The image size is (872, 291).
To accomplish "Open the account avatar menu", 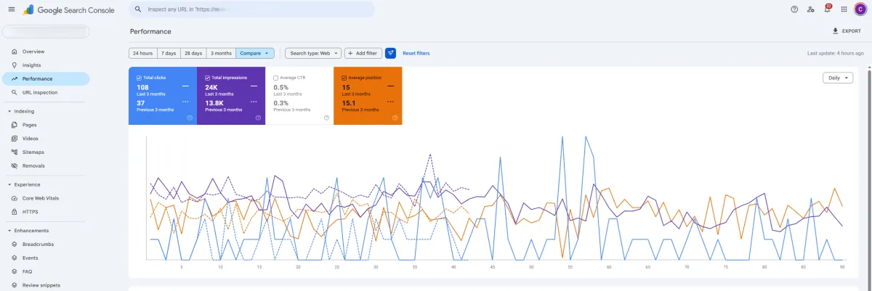I will coord(860,9).
